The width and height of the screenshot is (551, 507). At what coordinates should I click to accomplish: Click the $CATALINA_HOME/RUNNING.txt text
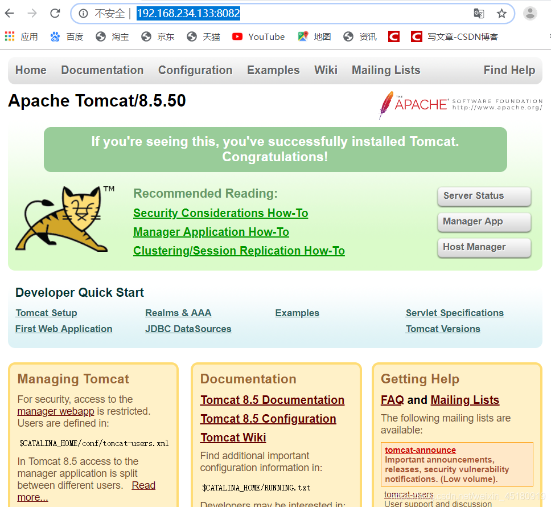point(256,488)
